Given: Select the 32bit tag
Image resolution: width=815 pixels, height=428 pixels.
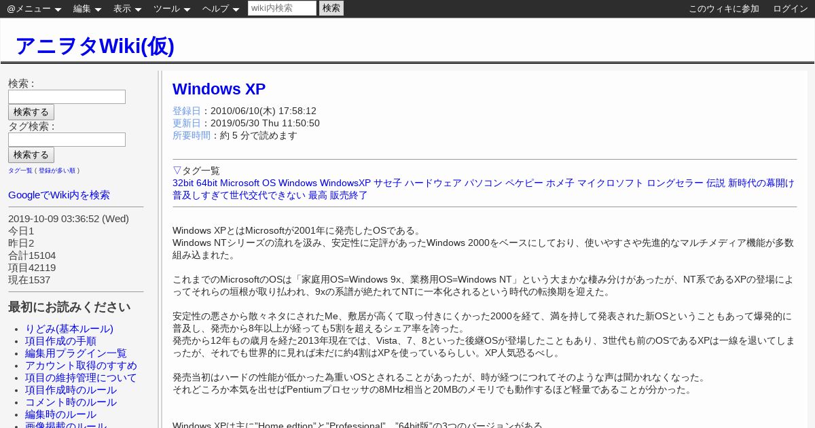Looking at the screenshot, I should click(x=182, y=183).
